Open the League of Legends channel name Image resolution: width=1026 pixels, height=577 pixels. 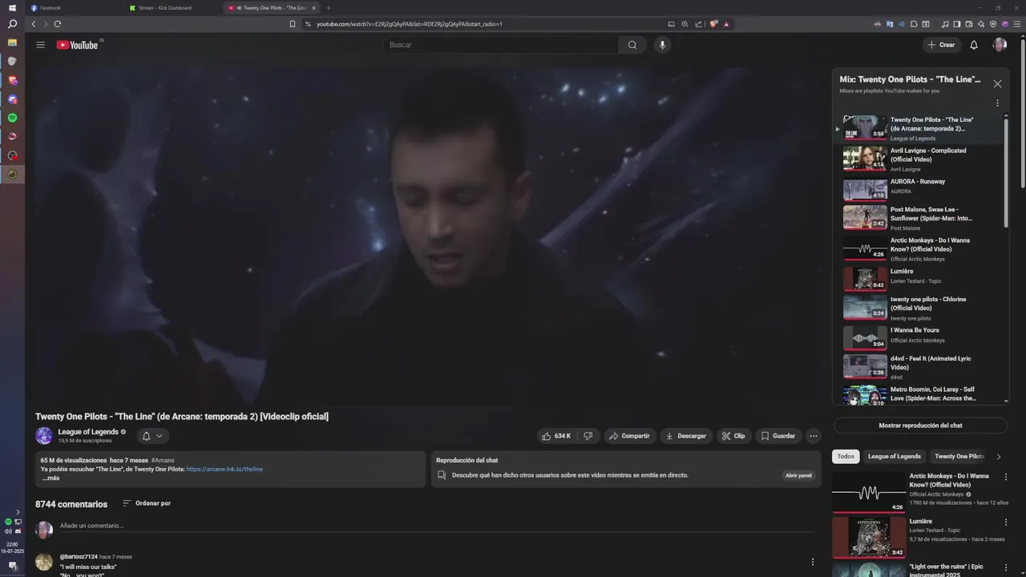(x=88, y=432)
